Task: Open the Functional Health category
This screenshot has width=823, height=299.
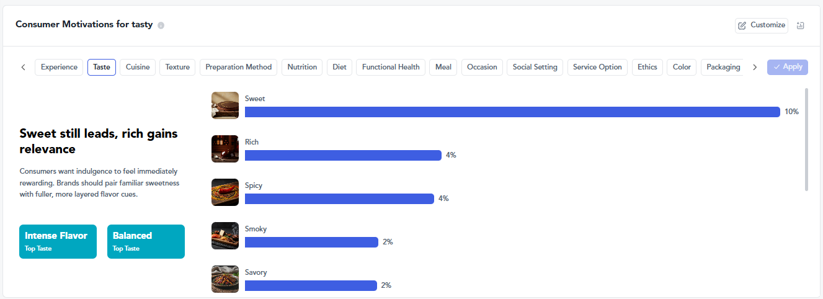Action: tap(391, 67)
